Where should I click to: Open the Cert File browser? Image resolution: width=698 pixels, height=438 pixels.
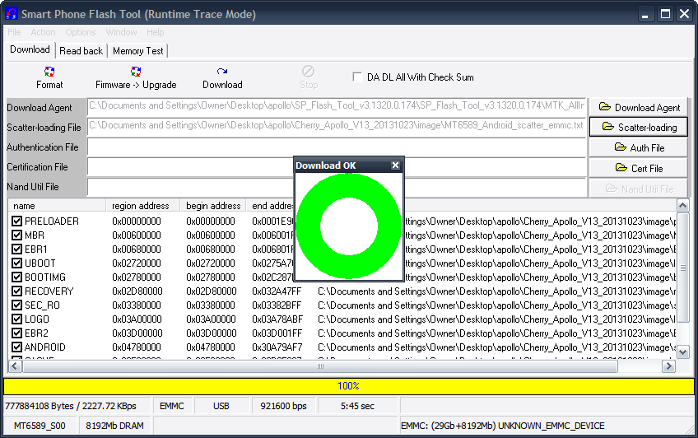639,169
